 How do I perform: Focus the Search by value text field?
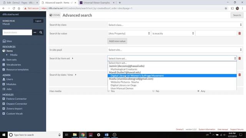pyautogui.click(x=216, y=33)
